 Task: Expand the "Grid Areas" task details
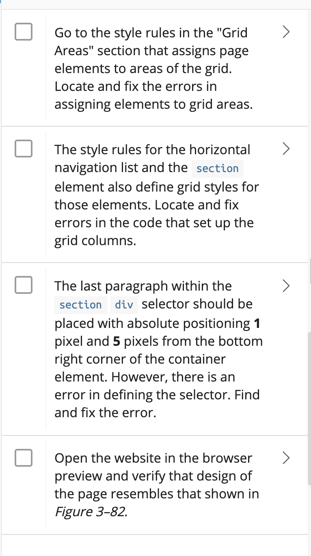point(286,32)
